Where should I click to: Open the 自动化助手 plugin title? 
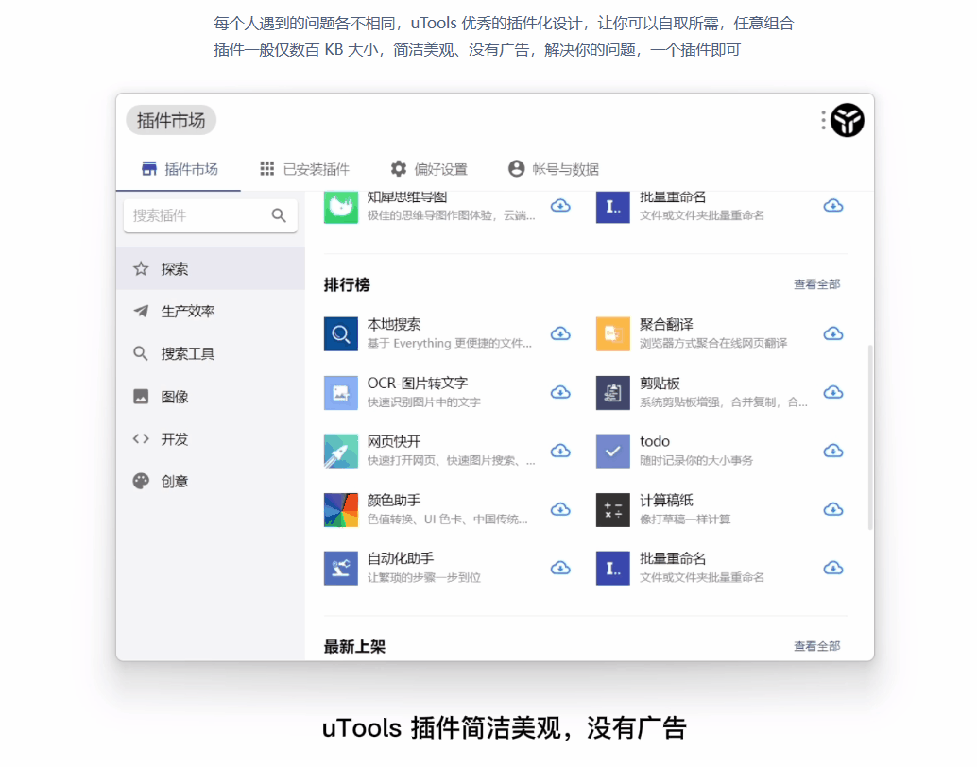click(400, 559)
